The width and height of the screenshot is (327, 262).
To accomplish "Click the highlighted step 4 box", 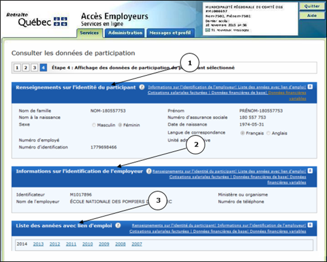I will pos(43,68).
